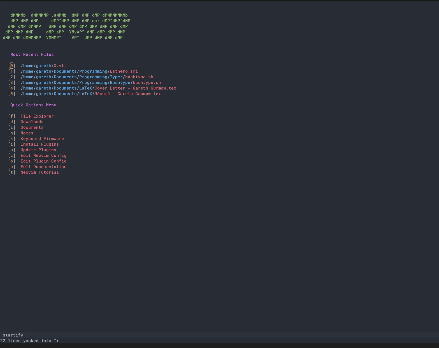This screenshot has height=348, width=439.
Task: Choose the Downloads quick option
Action: tap(32, 122)
